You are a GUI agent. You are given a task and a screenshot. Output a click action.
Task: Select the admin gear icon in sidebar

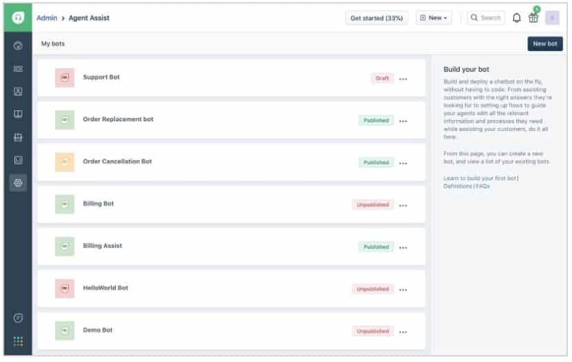(18, 183)
